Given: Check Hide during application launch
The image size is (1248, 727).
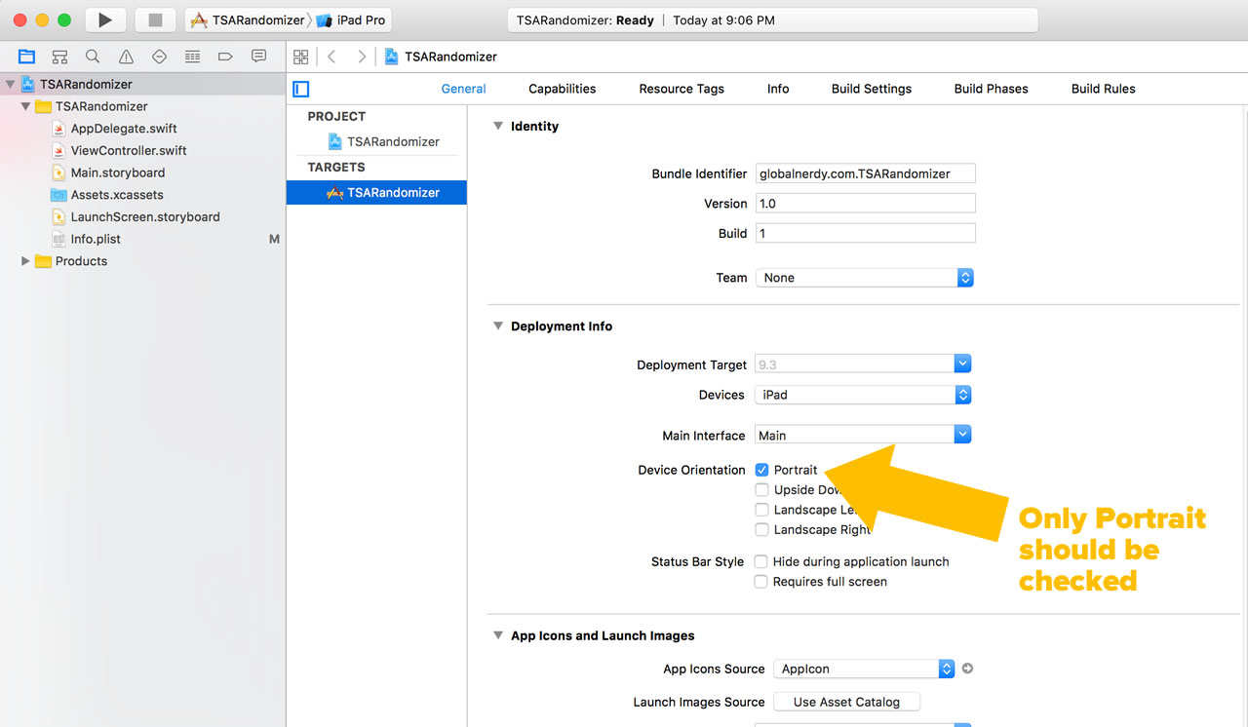Looking at the screenshot, I should 761,561.
